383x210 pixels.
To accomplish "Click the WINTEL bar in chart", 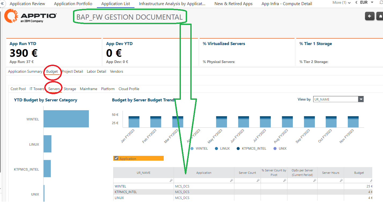I will click(x=66, y=119).
